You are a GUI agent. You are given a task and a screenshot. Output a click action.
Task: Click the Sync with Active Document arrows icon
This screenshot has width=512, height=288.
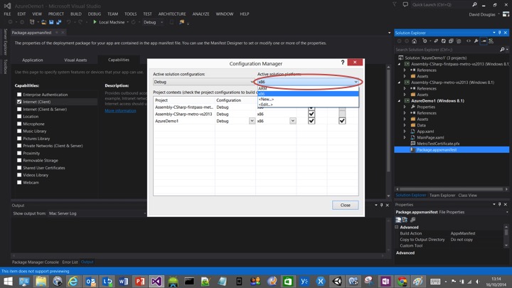click(436, 41)
